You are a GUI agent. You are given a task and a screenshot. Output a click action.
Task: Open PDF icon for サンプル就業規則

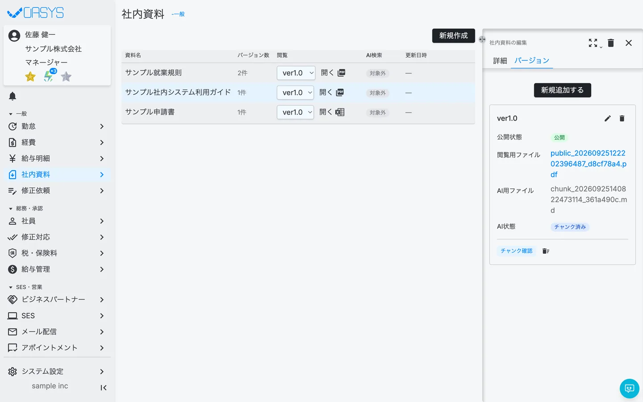click(x=342, y=73)
